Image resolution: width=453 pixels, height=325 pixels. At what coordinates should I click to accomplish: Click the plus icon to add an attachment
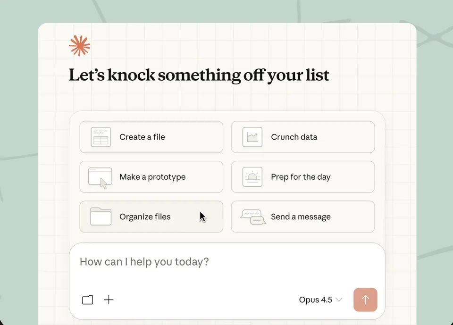coord(109,300)
